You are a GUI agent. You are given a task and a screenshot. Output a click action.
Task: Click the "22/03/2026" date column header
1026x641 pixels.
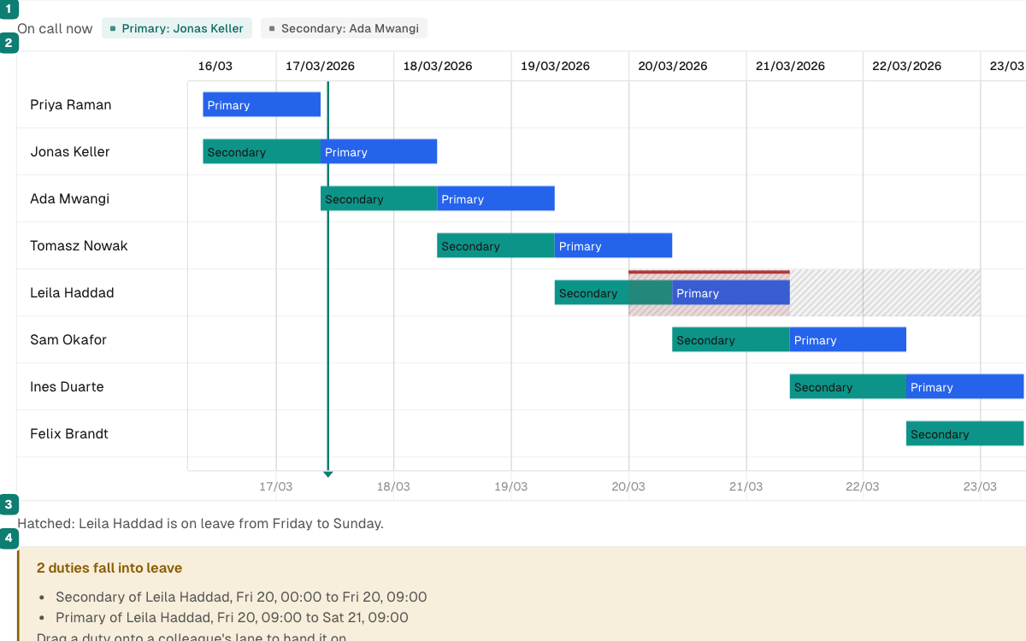[907, 66]
